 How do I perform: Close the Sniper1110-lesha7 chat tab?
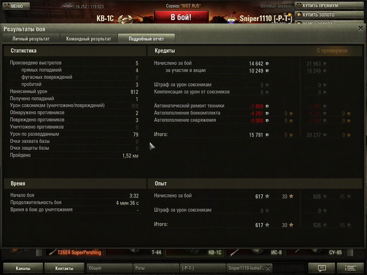(268, 268)
